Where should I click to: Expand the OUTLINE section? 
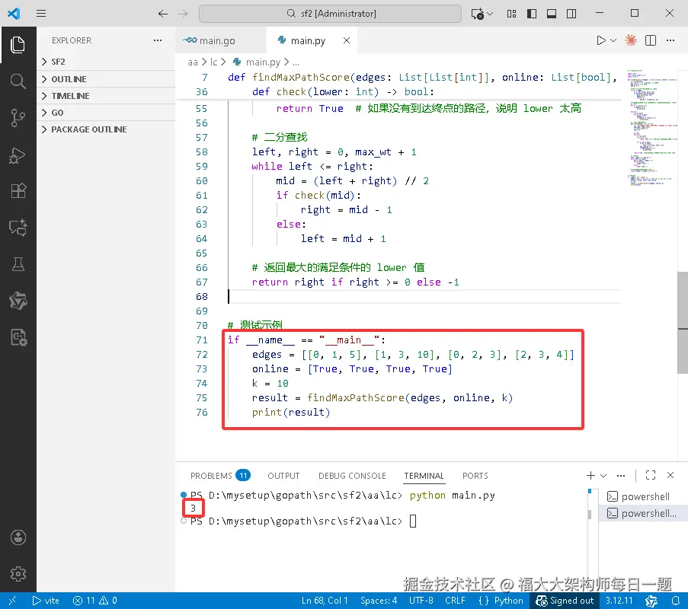coord(106,79)
